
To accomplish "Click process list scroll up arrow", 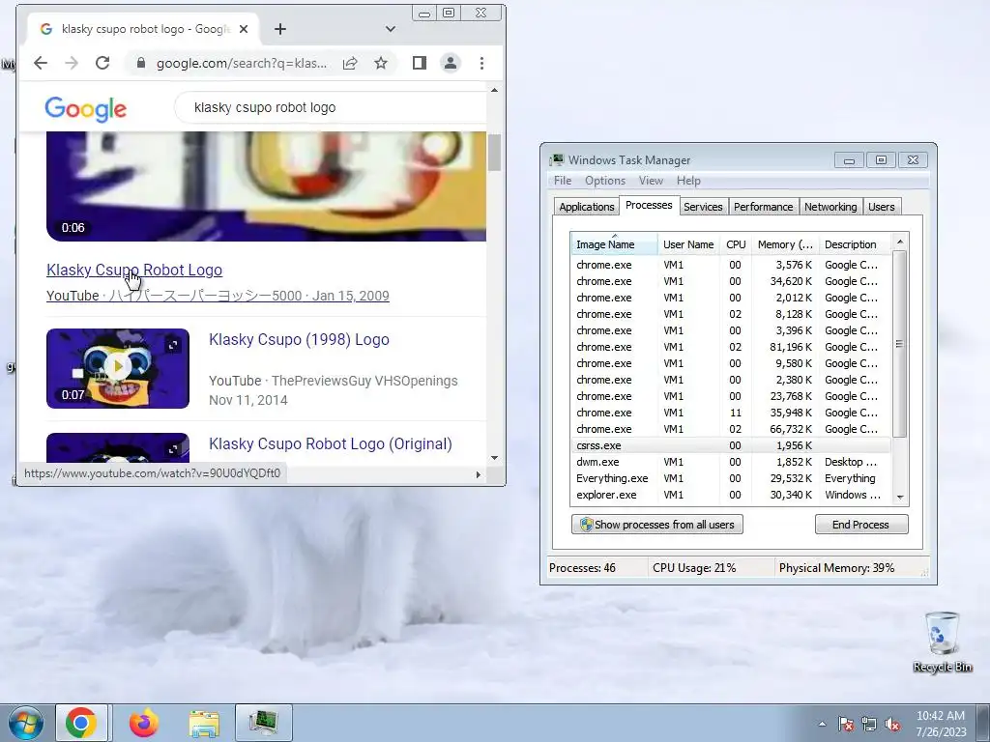I will (900, 242).
